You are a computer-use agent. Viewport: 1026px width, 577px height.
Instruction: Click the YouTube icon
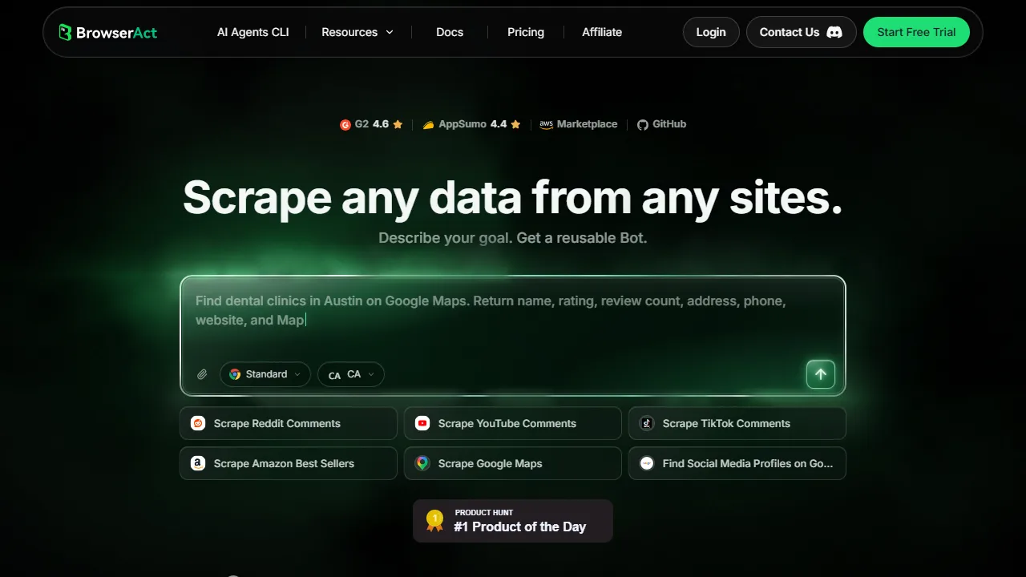(422, 423)
